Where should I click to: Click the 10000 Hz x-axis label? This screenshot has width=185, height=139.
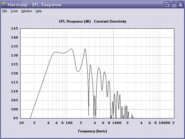(164, 123)
